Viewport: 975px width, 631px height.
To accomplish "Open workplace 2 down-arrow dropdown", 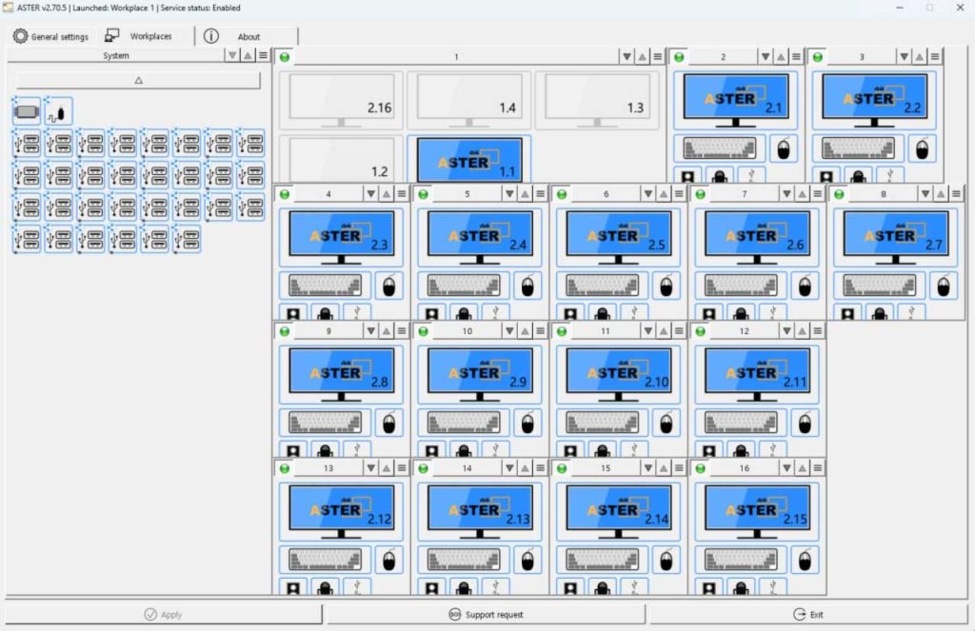I will 766,57.
